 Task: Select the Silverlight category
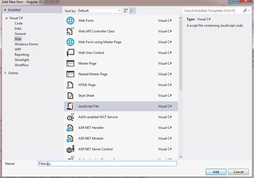pyautogui.click(x=22, y=60)
